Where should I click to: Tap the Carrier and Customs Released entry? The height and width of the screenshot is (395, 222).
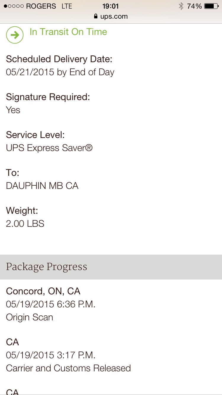point(68,368)
